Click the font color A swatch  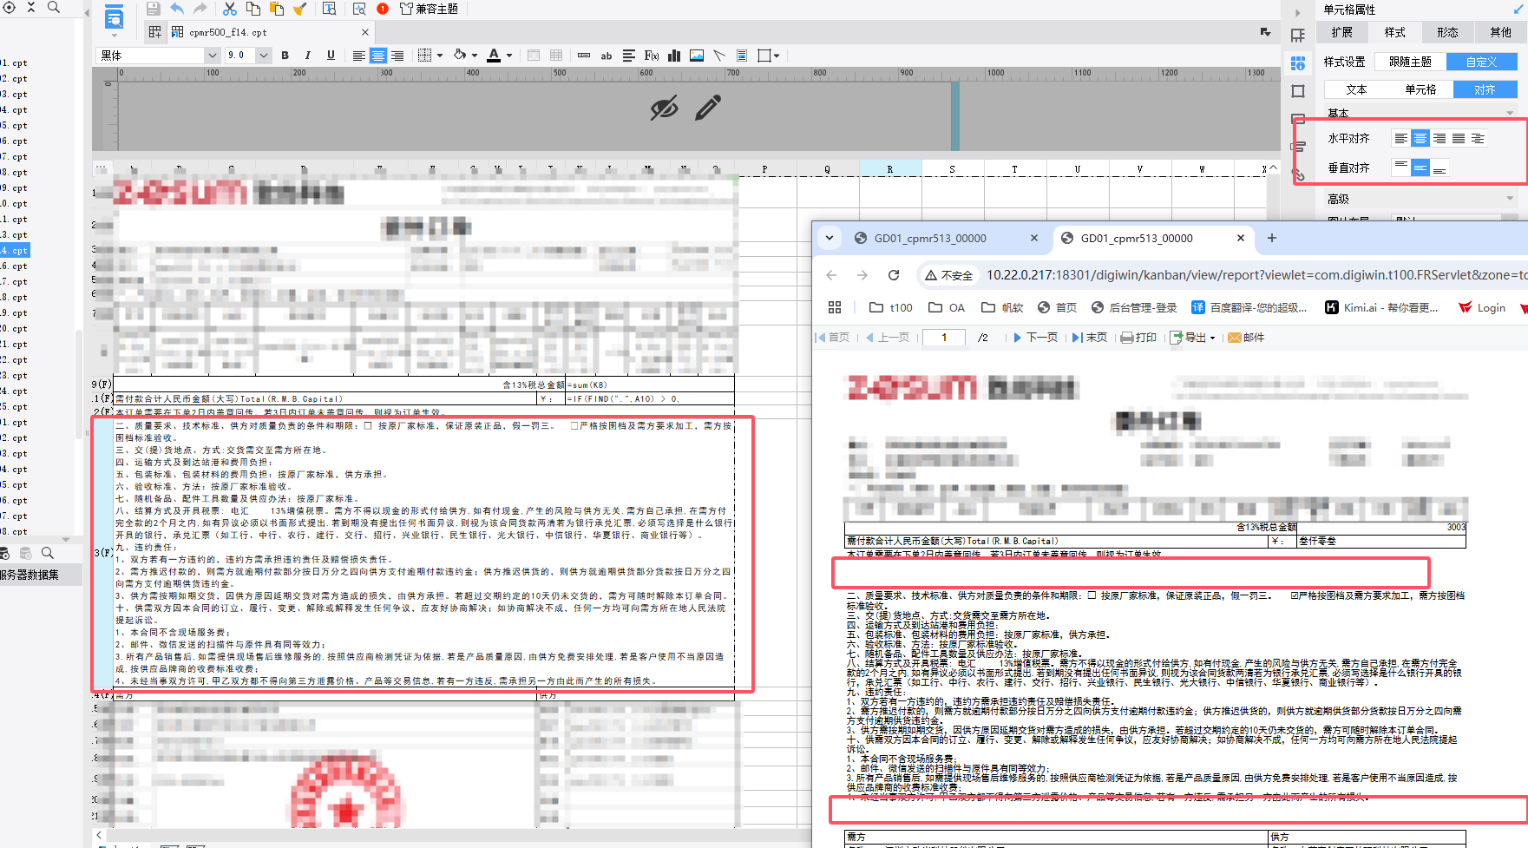tap(494, 56)
